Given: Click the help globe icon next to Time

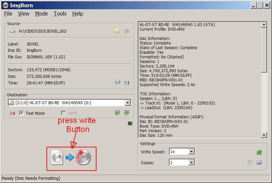Looking at the screenshot, I should [127, 82].
